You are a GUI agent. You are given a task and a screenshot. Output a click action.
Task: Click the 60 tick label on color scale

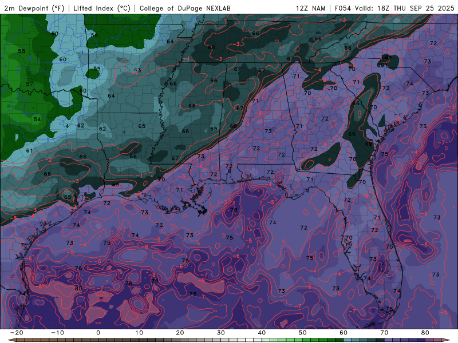[343, 333]
